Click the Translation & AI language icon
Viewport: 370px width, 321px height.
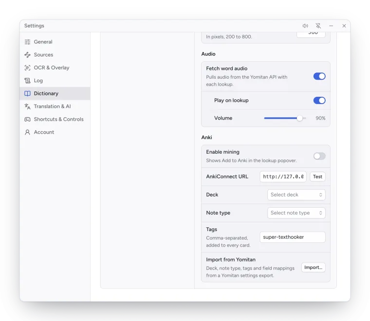(27, 107)
